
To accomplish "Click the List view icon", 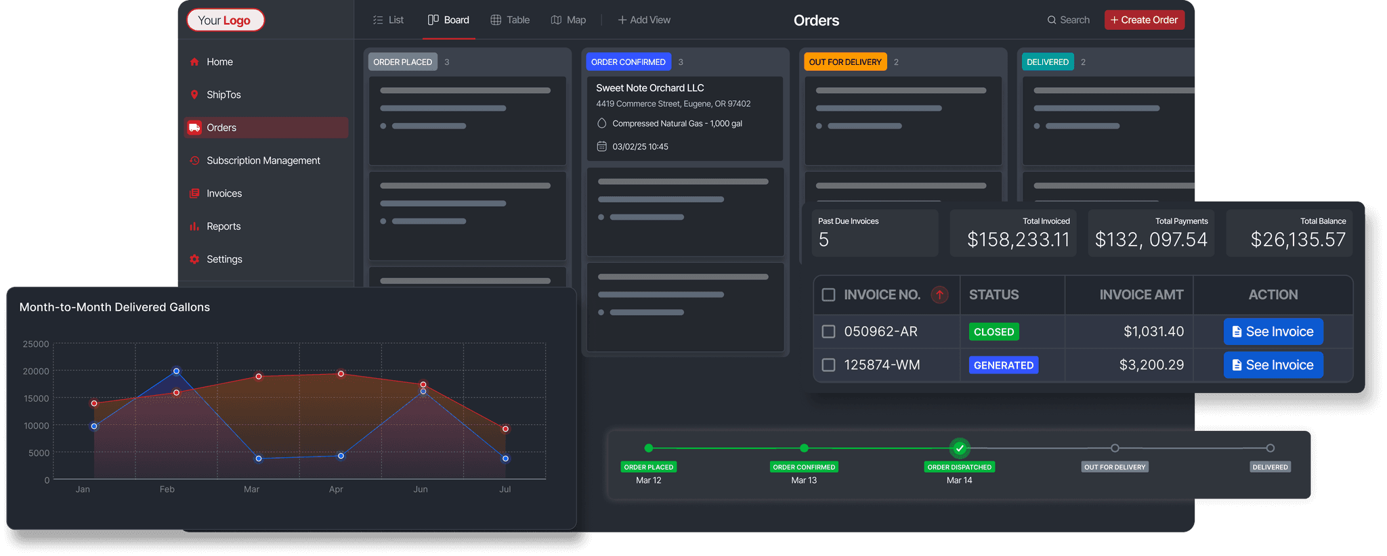I will pyautogui.click(x=378, y=20).
